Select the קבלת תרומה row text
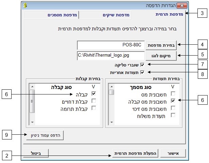This screenshot has width=209, height=163. pos(74,109)
